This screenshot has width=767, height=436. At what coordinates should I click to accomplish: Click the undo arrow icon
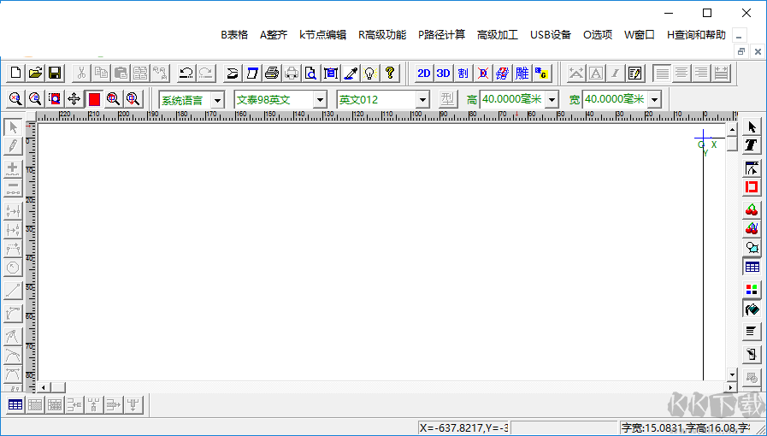(185, 74)
